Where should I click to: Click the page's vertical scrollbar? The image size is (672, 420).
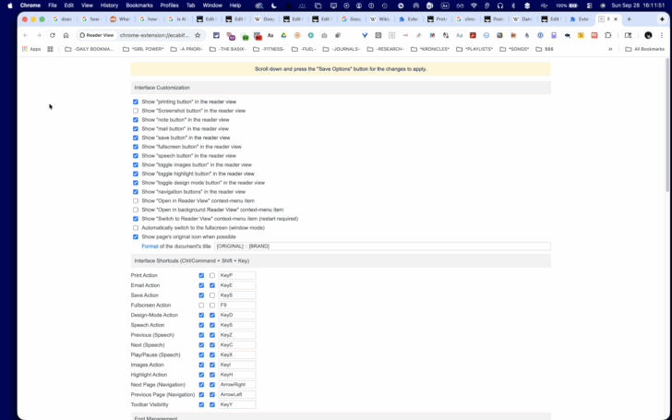(x=667, y=125)
